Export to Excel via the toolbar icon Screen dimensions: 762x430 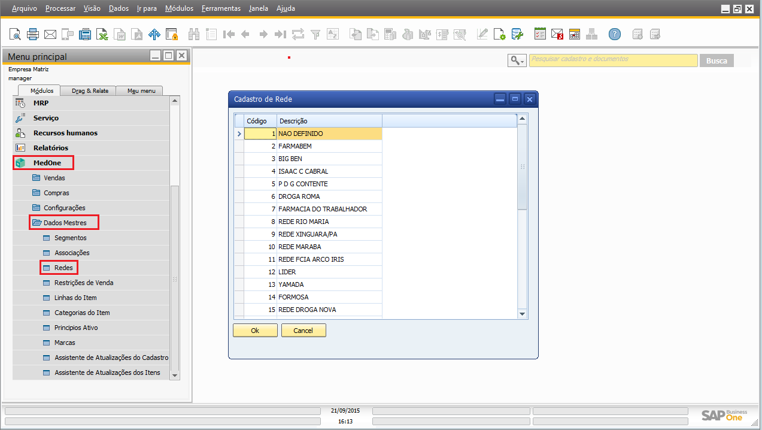click(x=102, y=34)
